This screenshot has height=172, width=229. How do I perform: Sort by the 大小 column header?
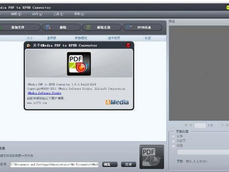click(30, 38)
